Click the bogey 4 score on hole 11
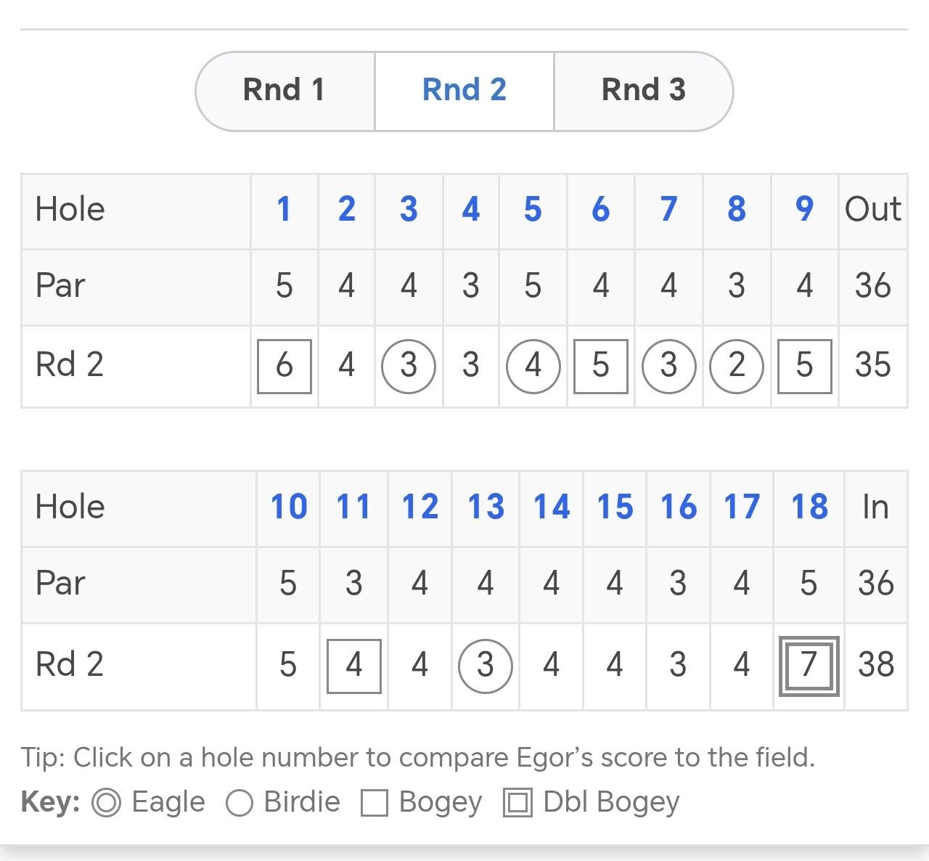This screenshot has height=861, width=929. pyautogui.click(x=354, y=665)
